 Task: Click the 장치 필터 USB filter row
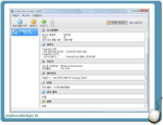click(56, 87)
